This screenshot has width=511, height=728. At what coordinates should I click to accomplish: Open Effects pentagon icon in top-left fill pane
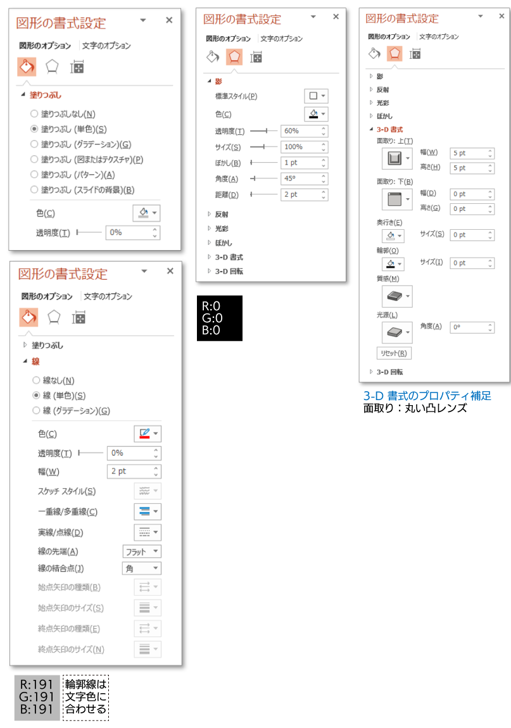pyautogui.click(x=52, y=67)
